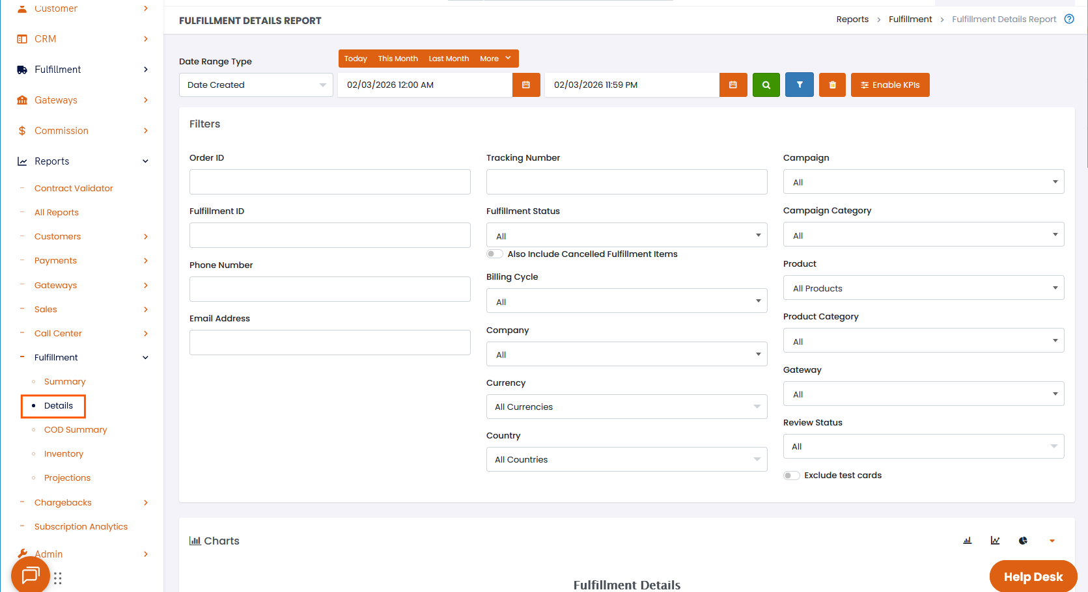This screenshot has height=592, width=1088.
Task: Click the Enable KPIs button
Action: pos(889,85)
